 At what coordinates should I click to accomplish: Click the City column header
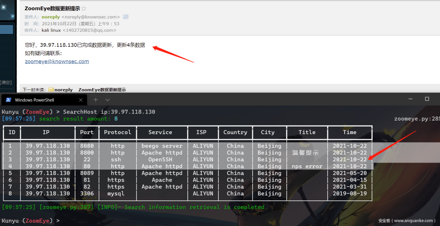click(x=268, y=132)
